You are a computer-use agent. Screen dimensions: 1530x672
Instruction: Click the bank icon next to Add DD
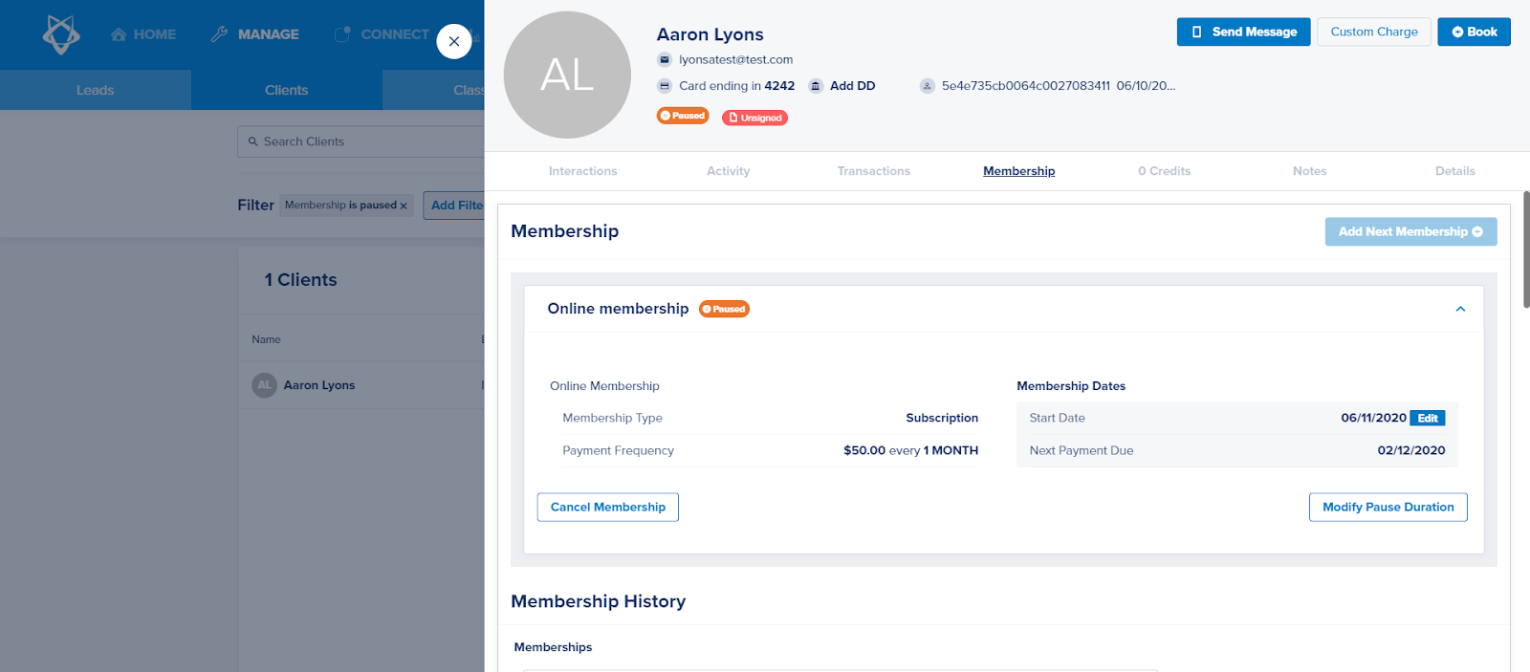(816, 86)
